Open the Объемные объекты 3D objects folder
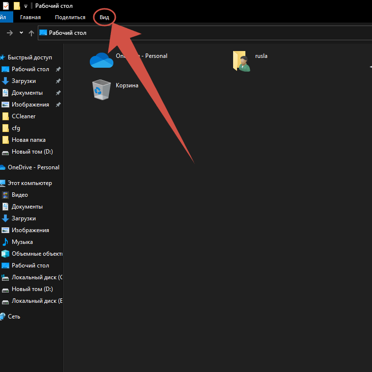 pyautogui.click(x=37, y=254)
